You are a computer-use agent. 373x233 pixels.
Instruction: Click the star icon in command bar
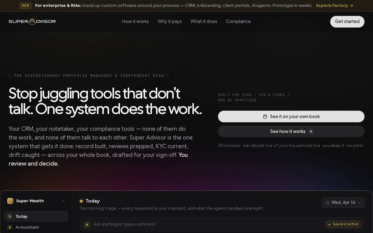(x=87, y=224)
